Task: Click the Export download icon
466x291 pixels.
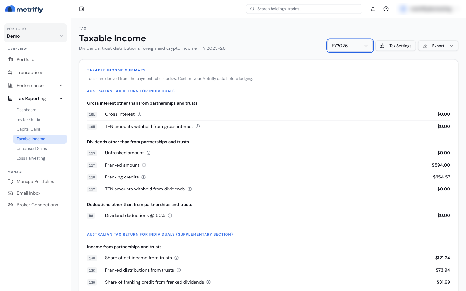Action: point(425,46)
